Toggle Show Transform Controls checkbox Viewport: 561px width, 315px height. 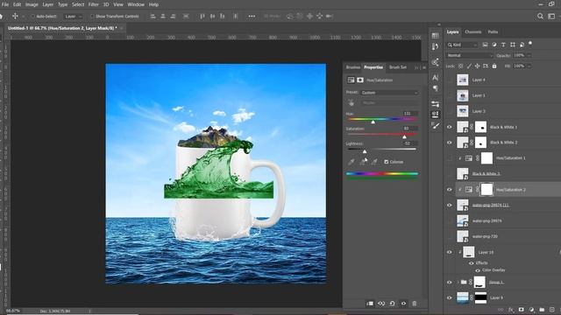pyautogui.click(x=92, y=16)
